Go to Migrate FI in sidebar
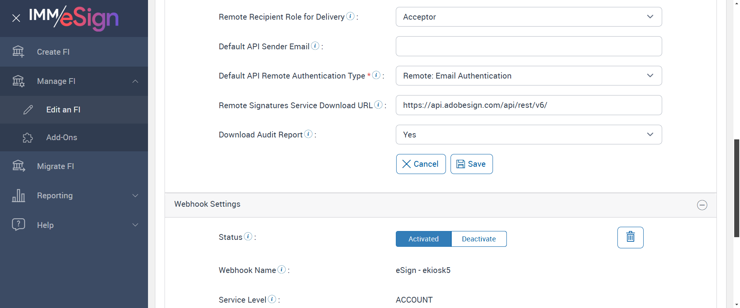The width and height of the screenshot is (740, 308). [x=55, y=166]
